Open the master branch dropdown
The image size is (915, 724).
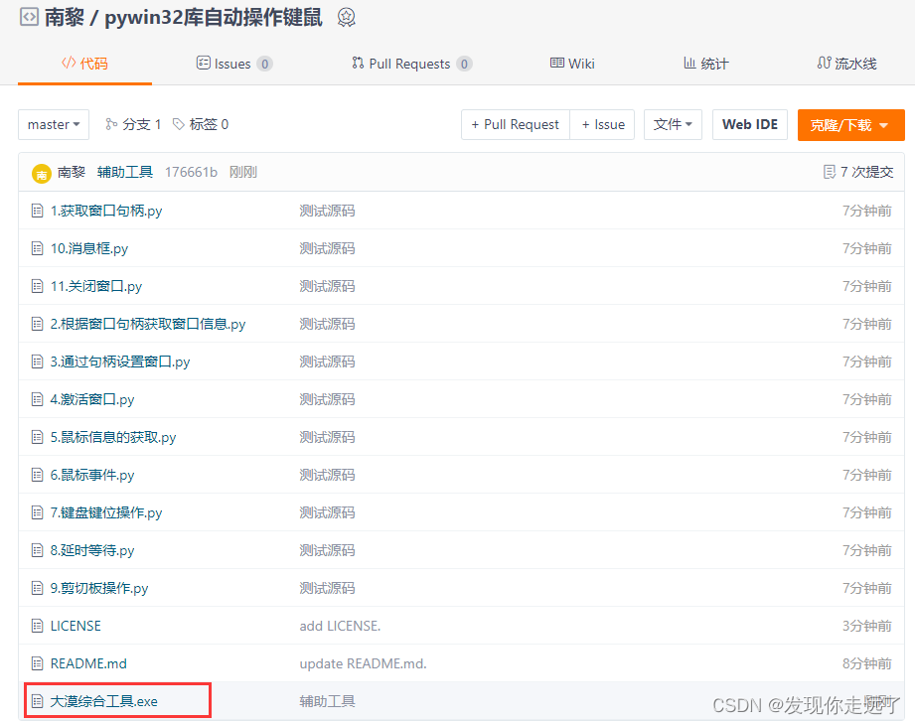(x=54, y=124)
